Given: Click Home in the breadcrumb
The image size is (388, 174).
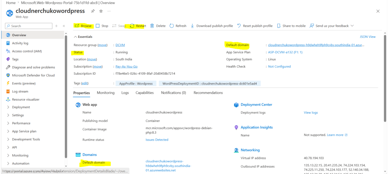Looking at the screenshot, I should [11, 3].
